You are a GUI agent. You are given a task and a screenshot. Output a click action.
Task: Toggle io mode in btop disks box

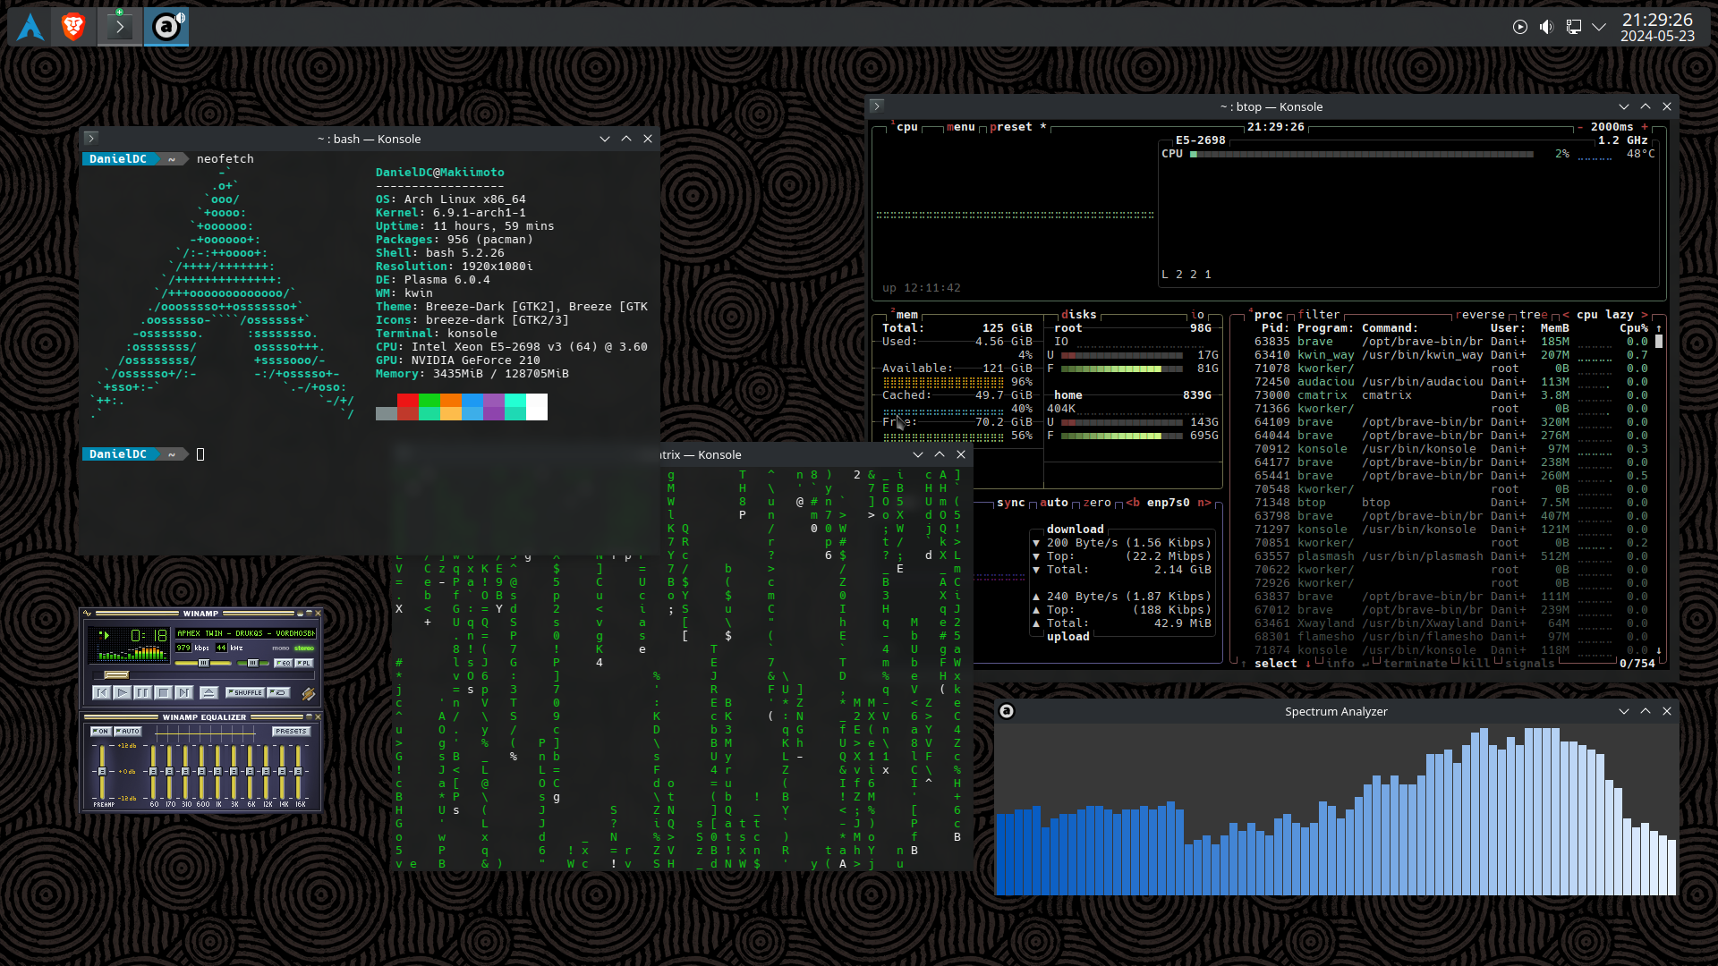pyautogui.click(x=1197, y=315)
